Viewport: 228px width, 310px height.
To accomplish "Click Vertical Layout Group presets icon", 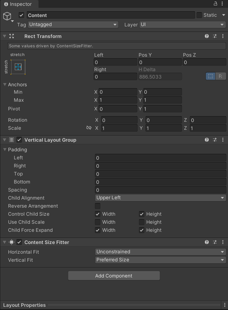I will 215,140.
